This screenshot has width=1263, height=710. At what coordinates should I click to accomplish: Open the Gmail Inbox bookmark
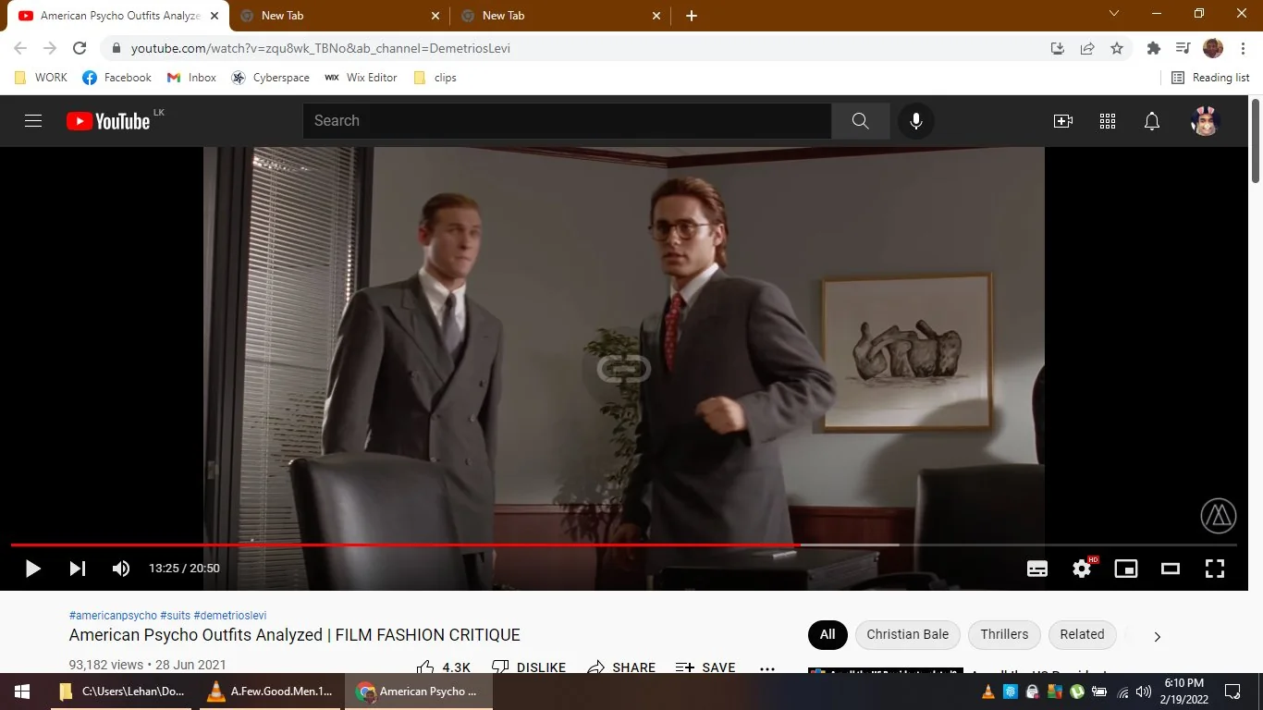[191, 78]
